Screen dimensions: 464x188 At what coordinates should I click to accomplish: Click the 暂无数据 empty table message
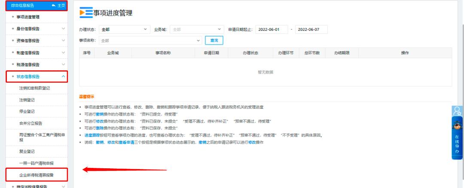coord(266,72)
